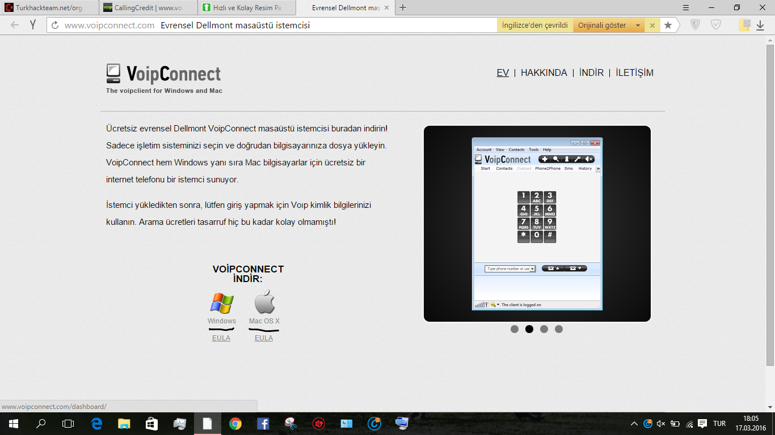
Task: Open the Facebook taskbar icon
Action: pos(263,424)
